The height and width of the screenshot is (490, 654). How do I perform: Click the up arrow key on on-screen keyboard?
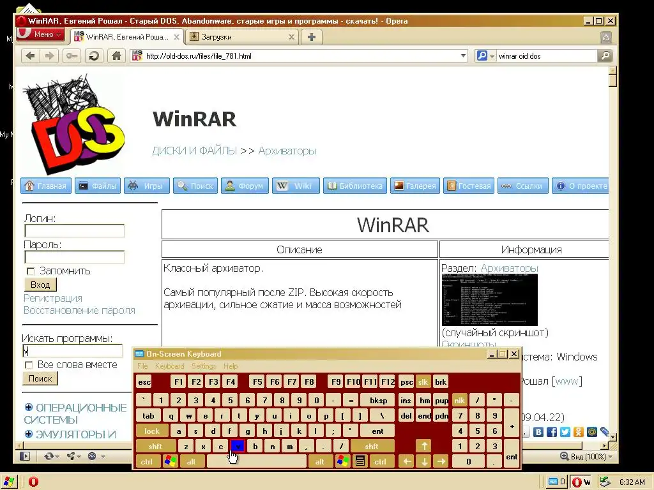(424, 446)
